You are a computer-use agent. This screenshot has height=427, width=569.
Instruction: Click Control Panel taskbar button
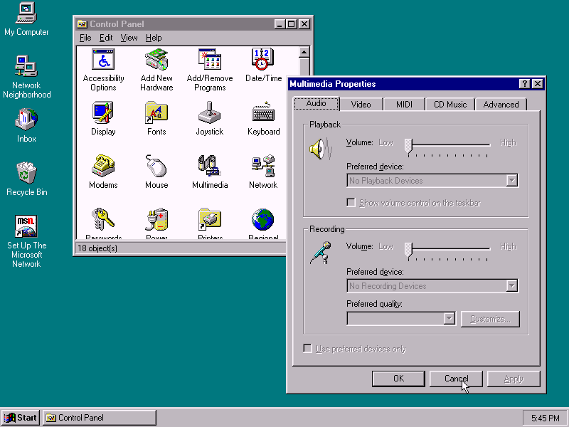pos(100,418)
